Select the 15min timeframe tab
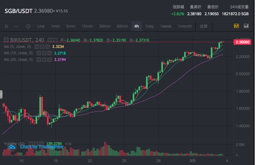 (x=87, y=26)
